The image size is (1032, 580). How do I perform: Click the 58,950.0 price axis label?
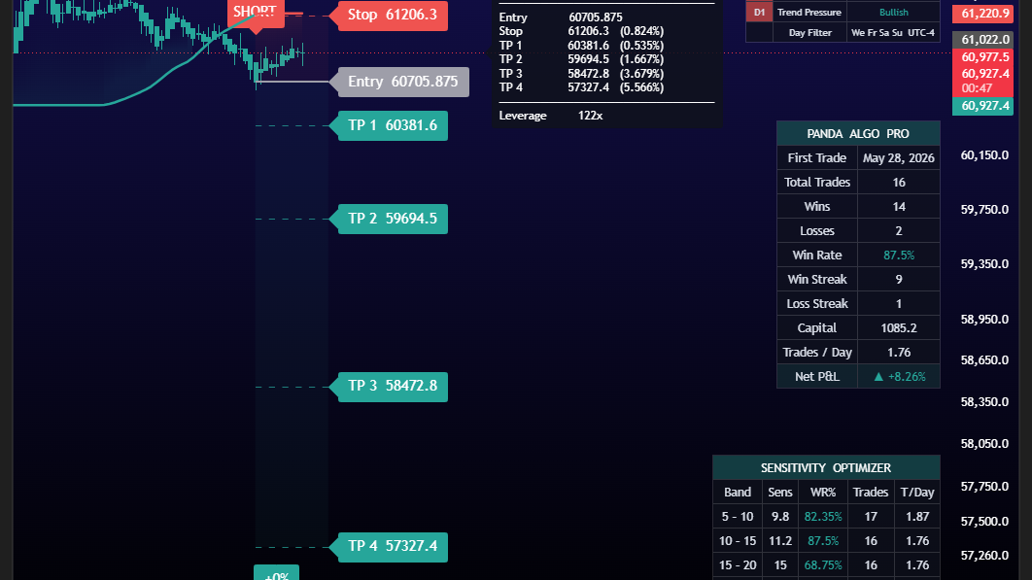[x=984, y=320]
